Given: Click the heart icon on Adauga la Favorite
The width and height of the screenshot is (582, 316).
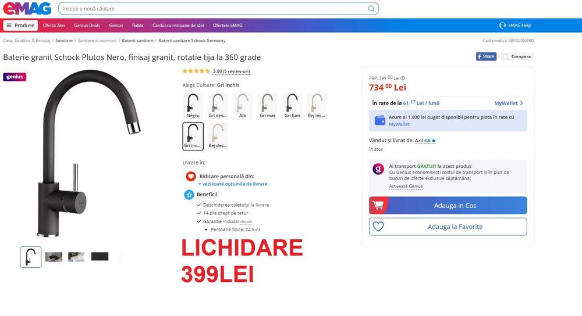Looking at the screenshot, I should pos(378,227).
